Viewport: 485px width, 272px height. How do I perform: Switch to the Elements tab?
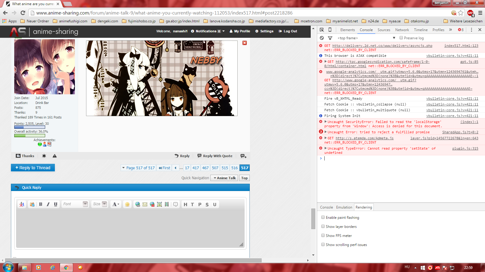(x=347, y=30)
